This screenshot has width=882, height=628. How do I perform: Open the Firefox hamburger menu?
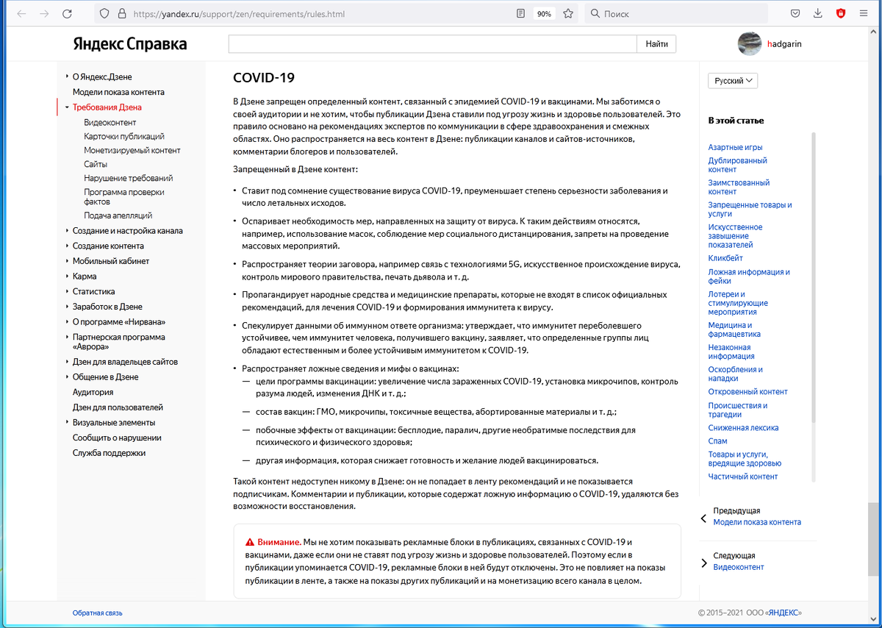pos(864,14)
